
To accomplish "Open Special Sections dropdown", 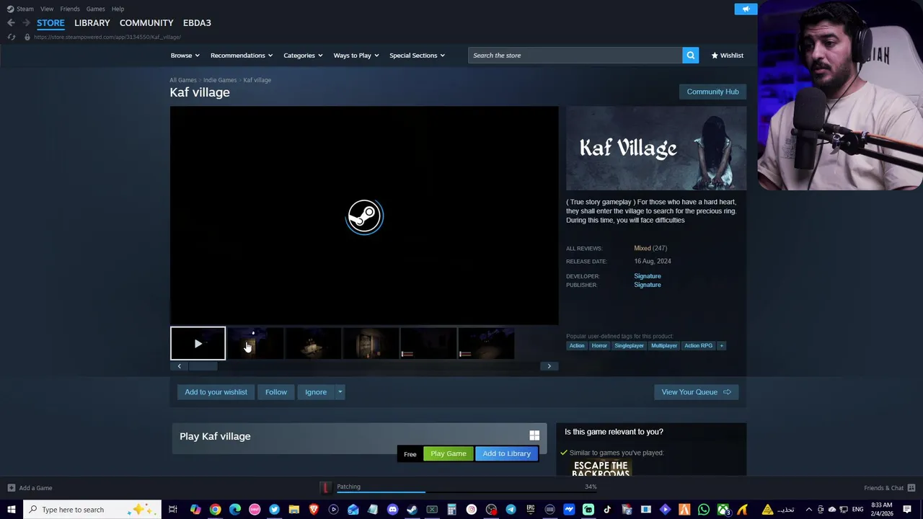I will [417, 56].
